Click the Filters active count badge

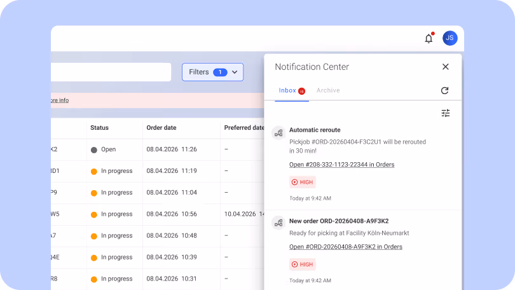point(220,72)
